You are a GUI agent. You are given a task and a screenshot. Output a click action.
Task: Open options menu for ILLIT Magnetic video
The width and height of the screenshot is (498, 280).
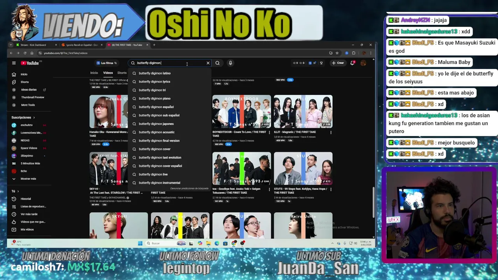(331, 133)
